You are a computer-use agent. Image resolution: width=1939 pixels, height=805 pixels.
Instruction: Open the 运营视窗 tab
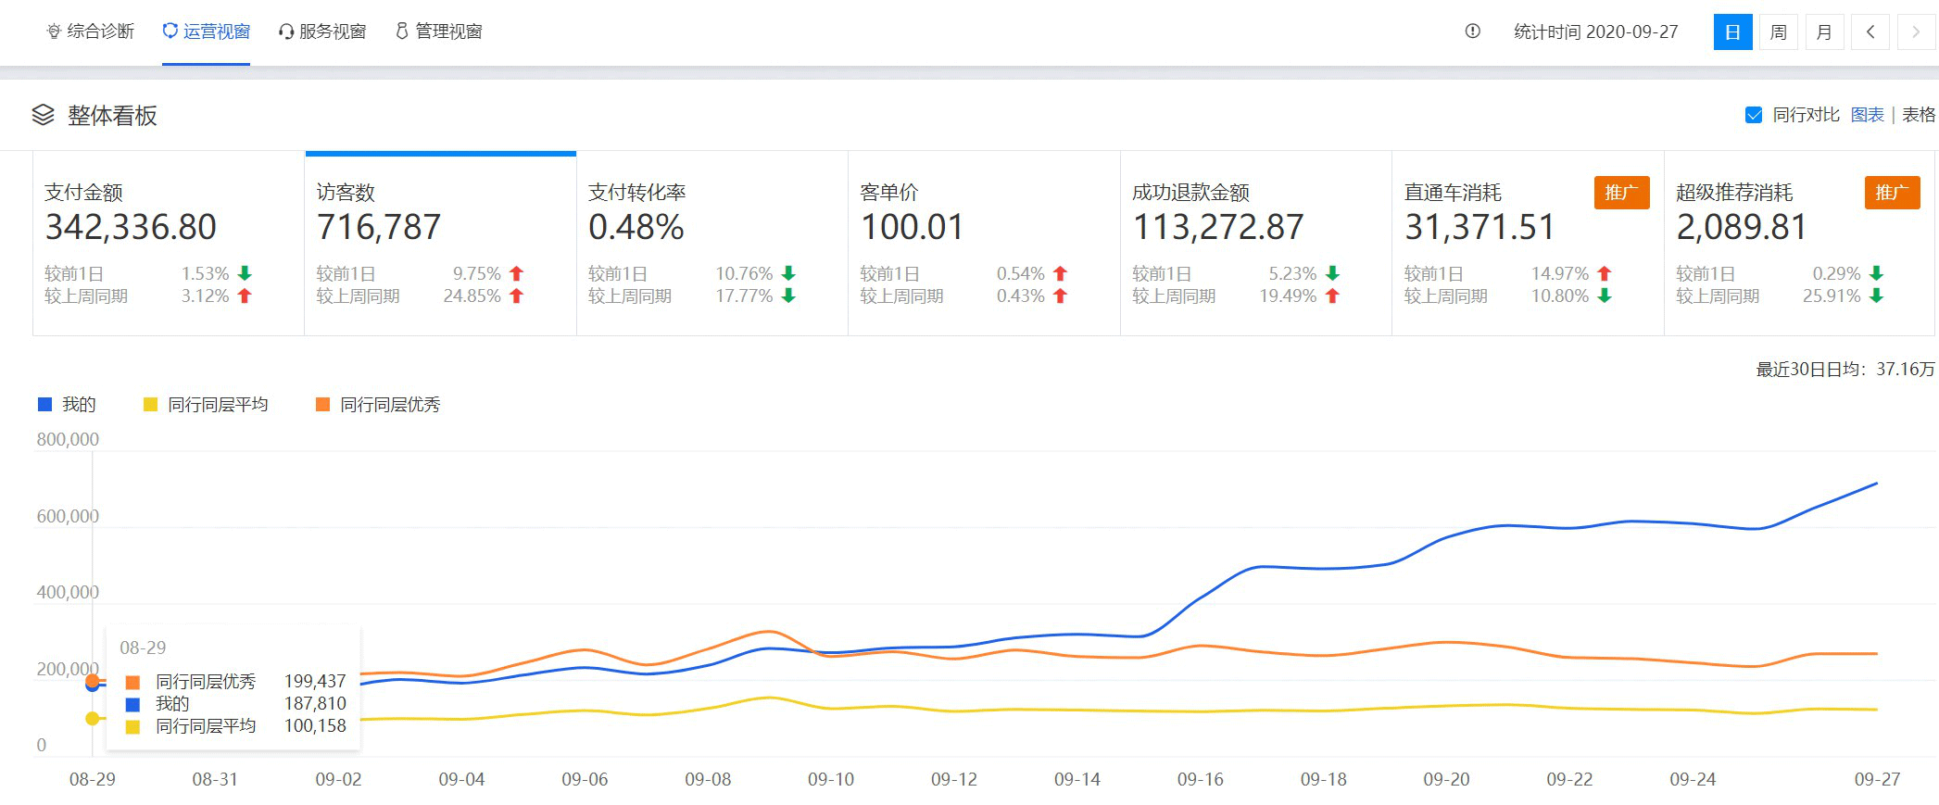coord(207,31)
